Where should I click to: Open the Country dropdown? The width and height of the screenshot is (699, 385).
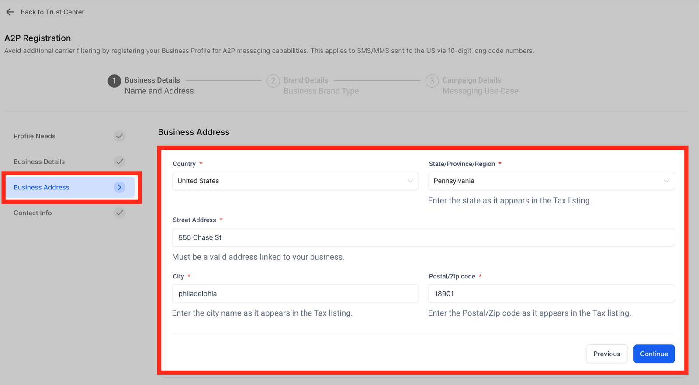[x=295, y=181]
